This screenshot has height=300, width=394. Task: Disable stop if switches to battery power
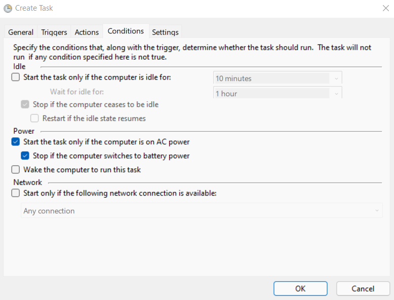[x=25, y=156]
